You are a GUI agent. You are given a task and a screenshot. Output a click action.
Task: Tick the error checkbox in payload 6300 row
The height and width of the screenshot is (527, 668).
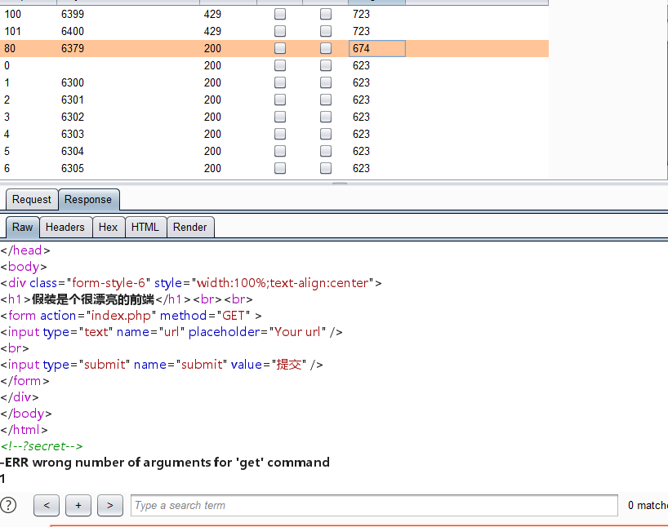pyautogui.click(x=280, y=82)
